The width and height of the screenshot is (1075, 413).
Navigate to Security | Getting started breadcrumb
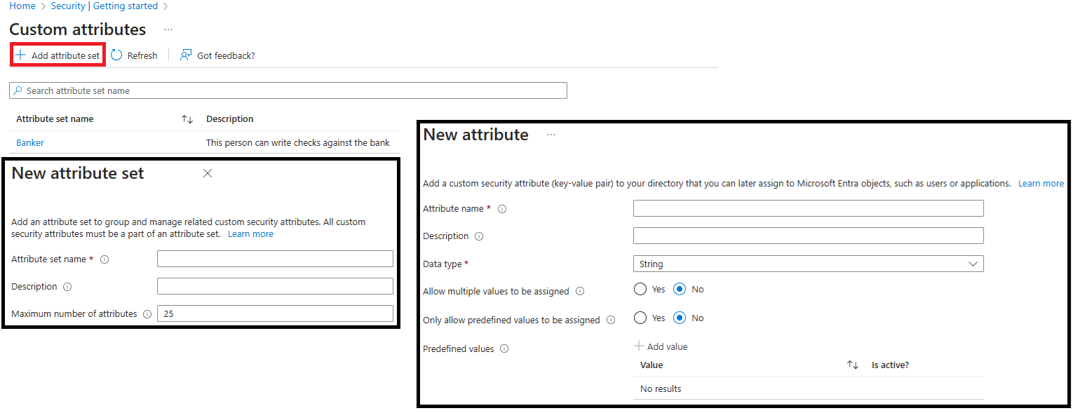point(104,6)
